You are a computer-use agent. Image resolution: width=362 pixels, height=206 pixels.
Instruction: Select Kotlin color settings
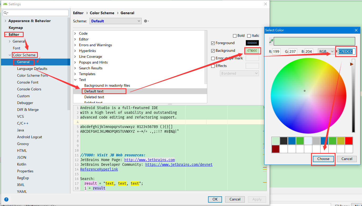pos(22,164)
